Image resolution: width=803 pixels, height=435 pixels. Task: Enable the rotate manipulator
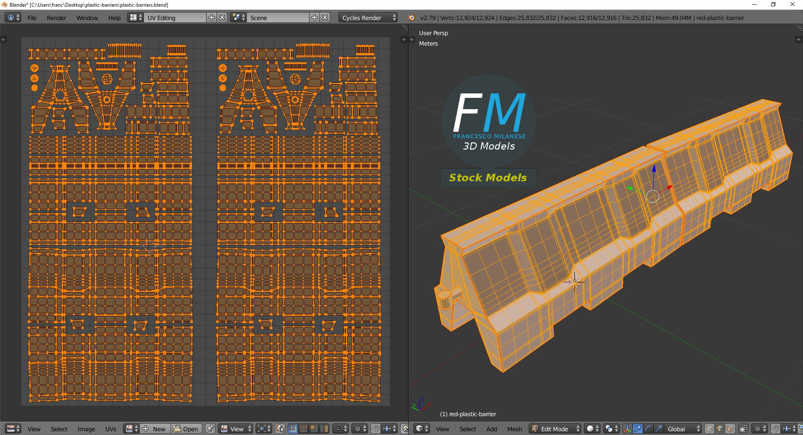pyautogui.click(x=648, y=429)
